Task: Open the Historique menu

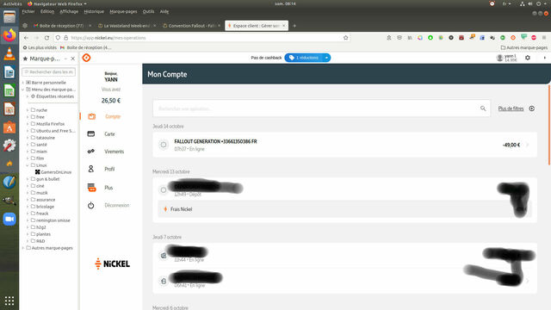Action: pos(94,11)
